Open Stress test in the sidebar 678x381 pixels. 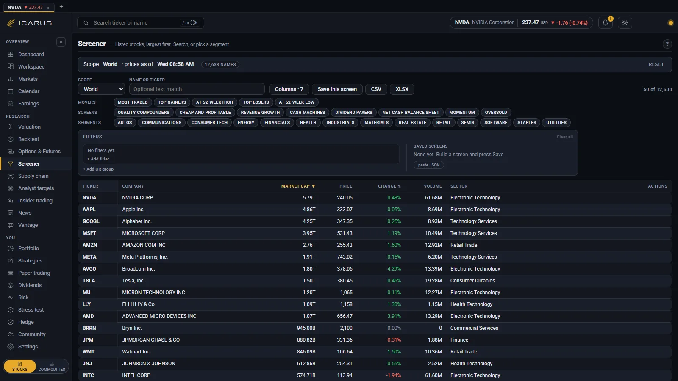[x=31, y=309]
